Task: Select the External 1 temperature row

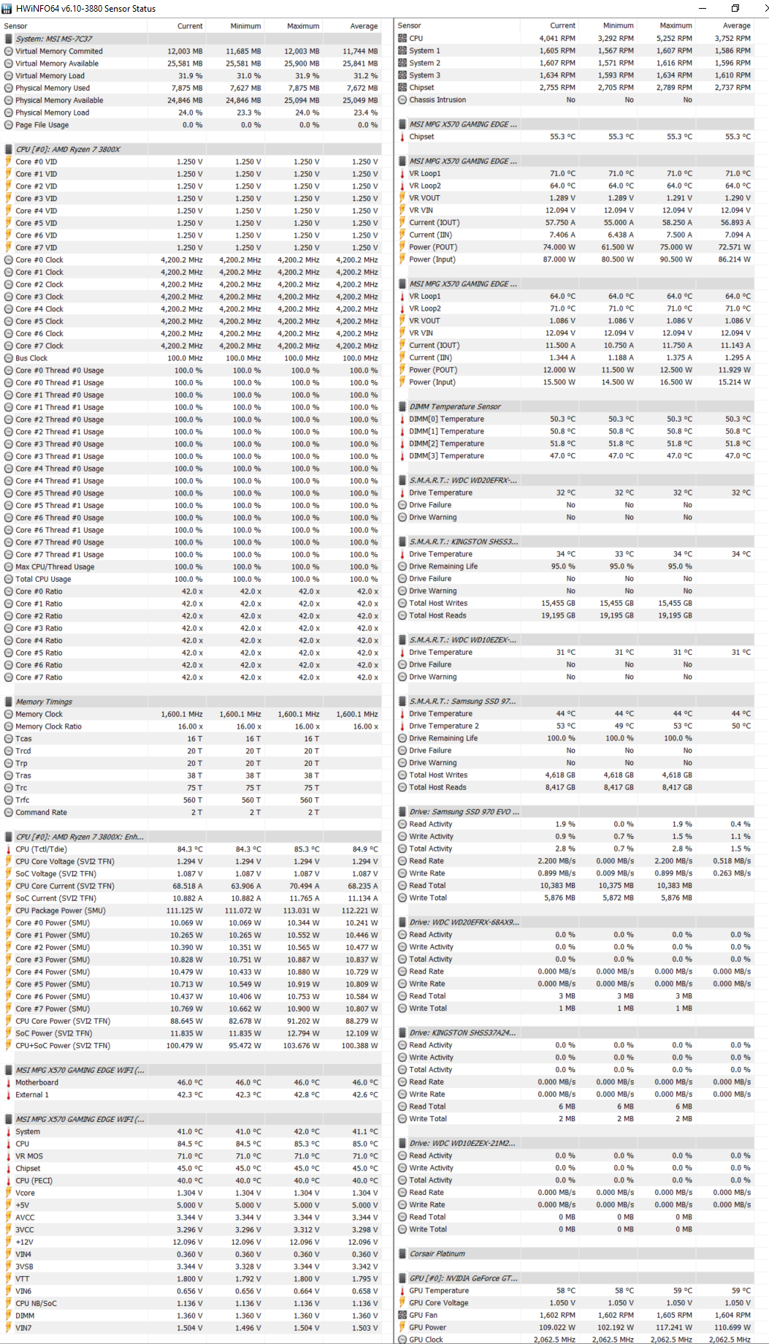Action: [191, 1095]
